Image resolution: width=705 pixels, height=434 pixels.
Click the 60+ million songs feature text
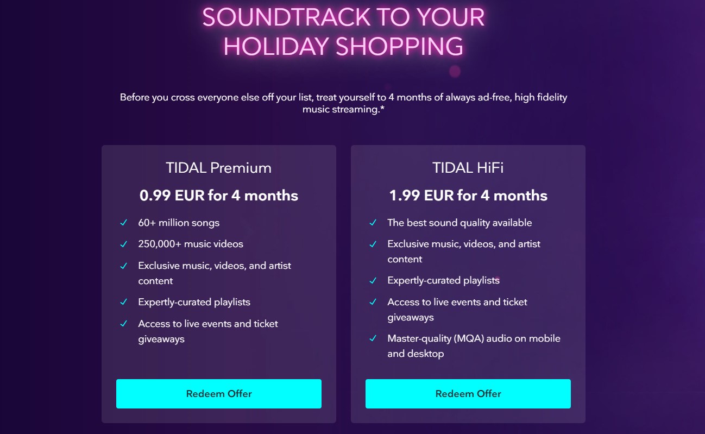coord(179,223)
